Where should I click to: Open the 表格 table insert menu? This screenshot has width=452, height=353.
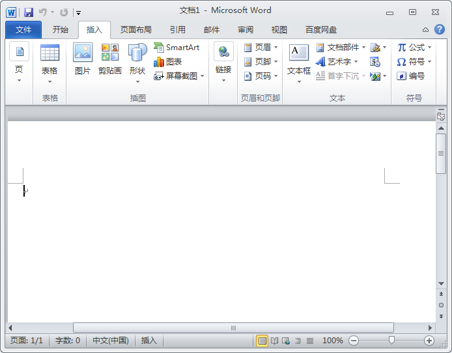[x=49, y=64]
